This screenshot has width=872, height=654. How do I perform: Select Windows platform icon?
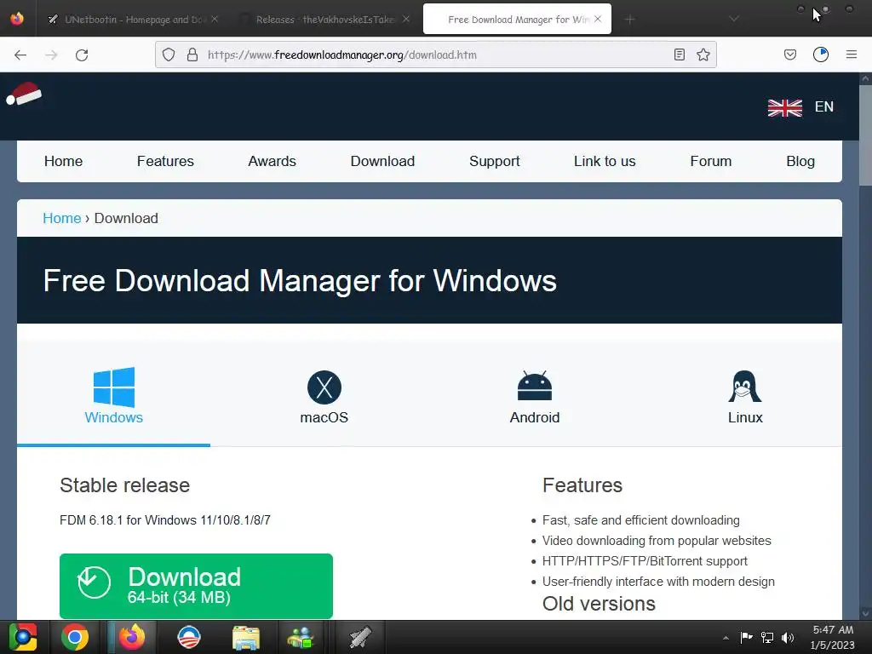tap(114, 387)
